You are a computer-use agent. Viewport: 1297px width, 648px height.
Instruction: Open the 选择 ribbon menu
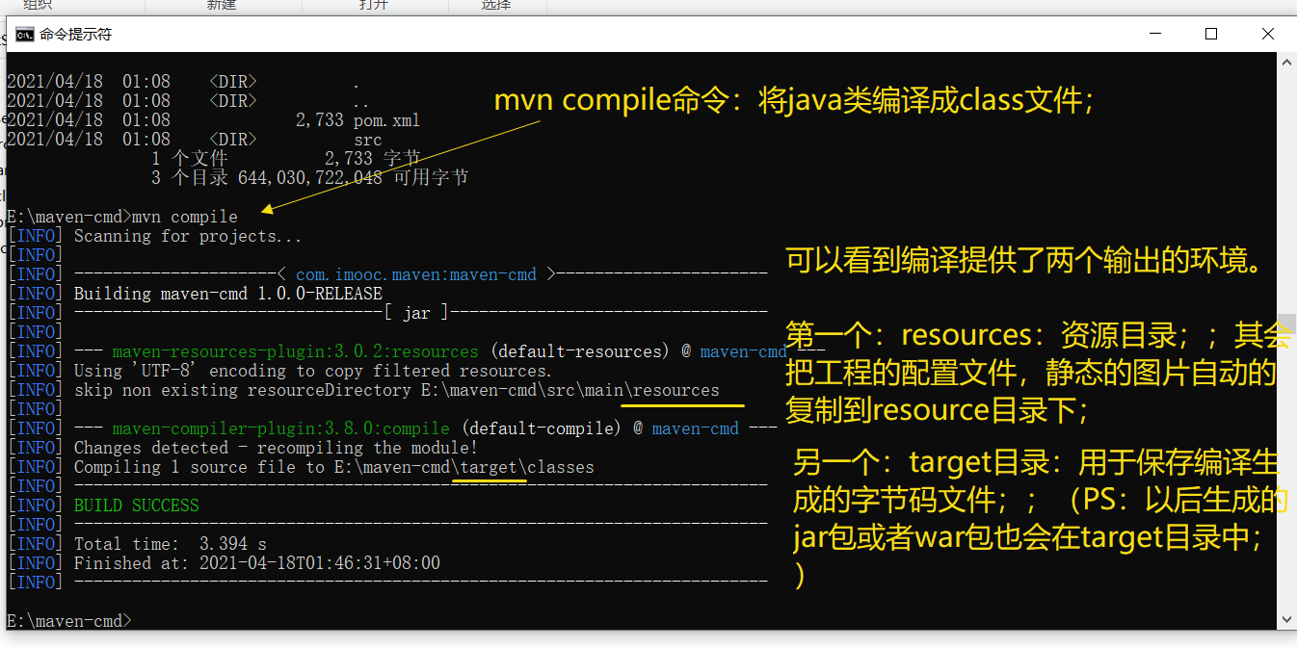[495, 5]
